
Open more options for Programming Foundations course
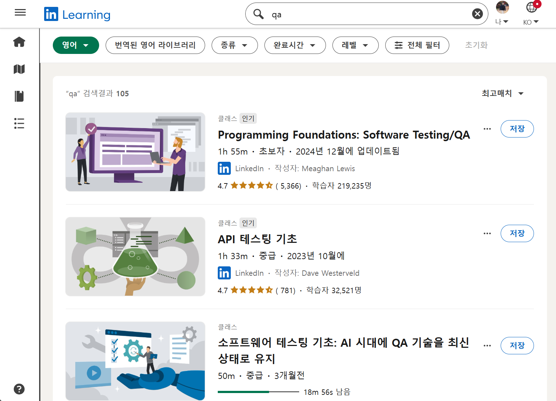click(487, 129)
